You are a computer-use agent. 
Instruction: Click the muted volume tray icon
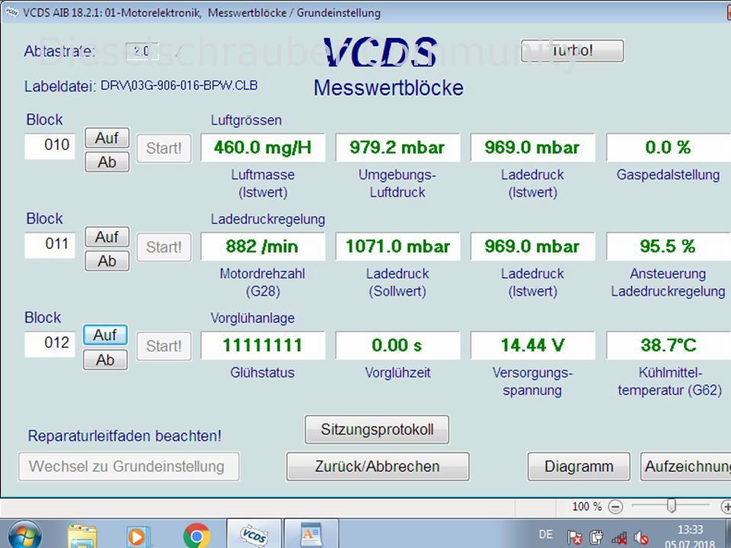click(642, 538)
